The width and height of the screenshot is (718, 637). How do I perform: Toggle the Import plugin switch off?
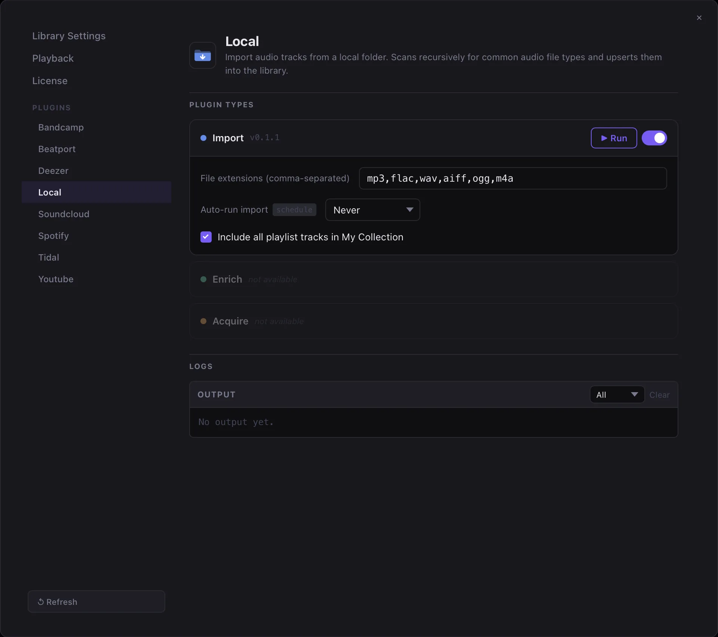(654, 138)
